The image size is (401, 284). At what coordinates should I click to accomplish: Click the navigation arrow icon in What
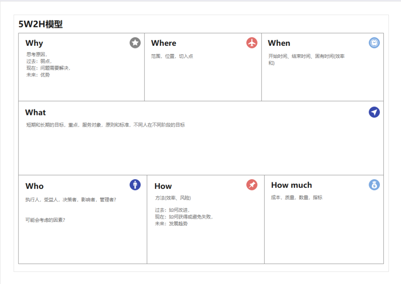coord(374,112)
